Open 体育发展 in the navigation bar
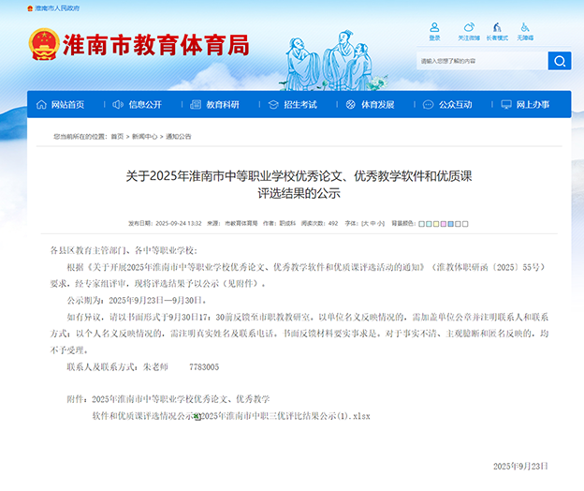Viewport: 584px width, 491px height. pyautogui.click(x=370, y=104)
